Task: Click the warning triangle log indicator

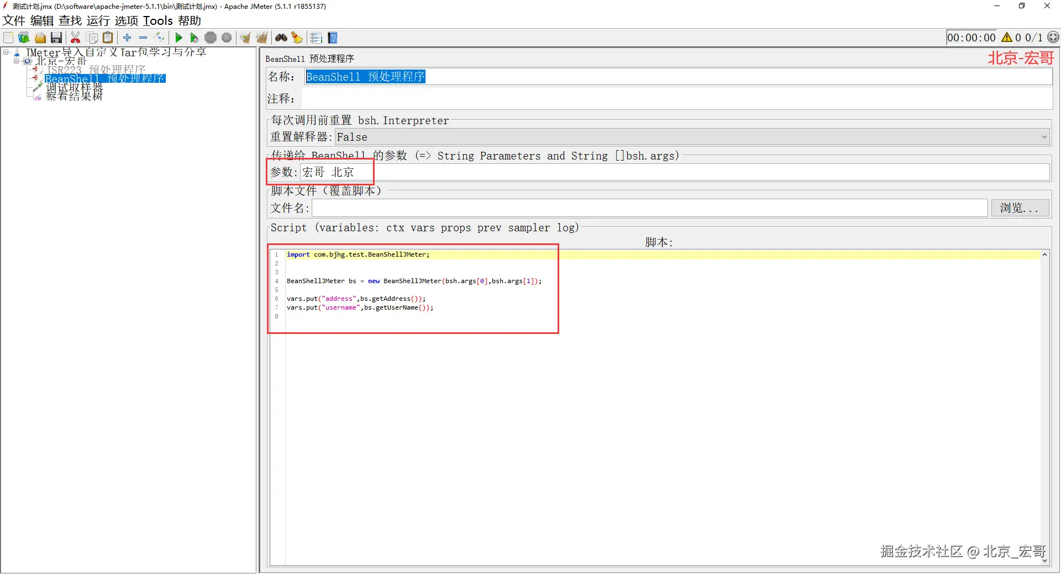Action: click(1007, 38)
